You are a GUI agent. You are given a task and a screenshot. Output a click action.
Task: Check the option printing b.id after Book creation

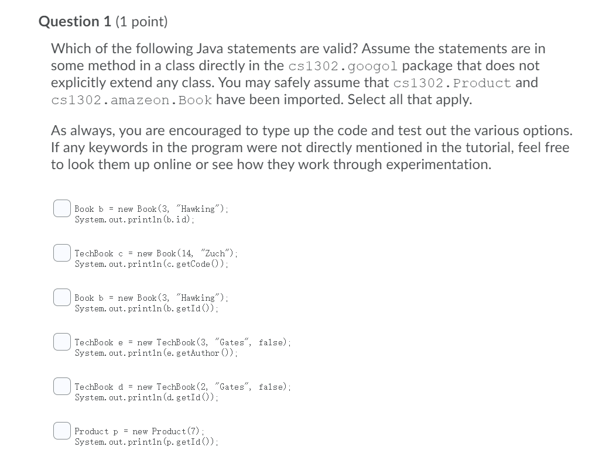(x=61, y=208)
